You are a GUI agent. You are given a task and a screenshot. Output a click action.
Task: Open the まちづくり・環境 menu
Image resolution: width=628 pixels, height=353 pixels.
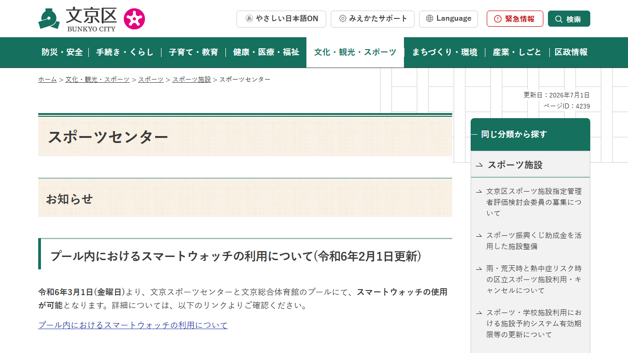444,52
